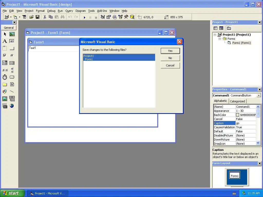The height and width of the screenshot is (197, 263).
Task: Select Form1 (Form1) in project tree
Action: (241, 43)
